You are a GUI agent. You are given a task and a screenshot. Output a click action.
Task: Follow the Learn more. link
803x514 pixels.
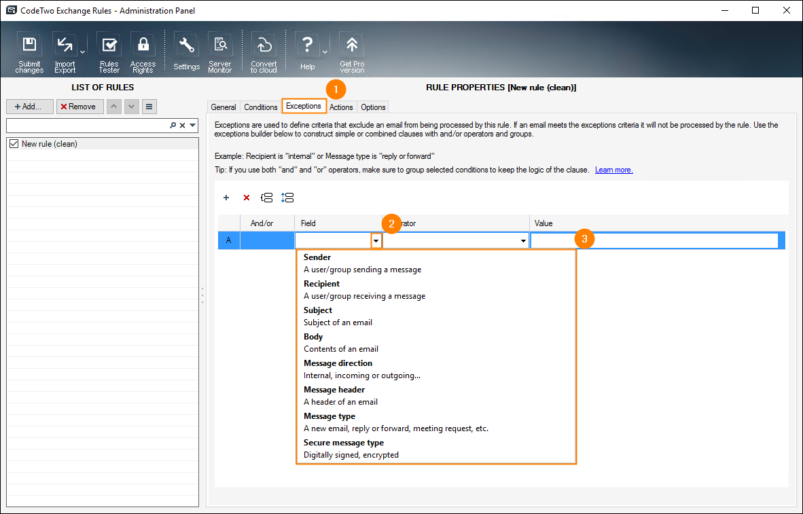pos(613,170)
